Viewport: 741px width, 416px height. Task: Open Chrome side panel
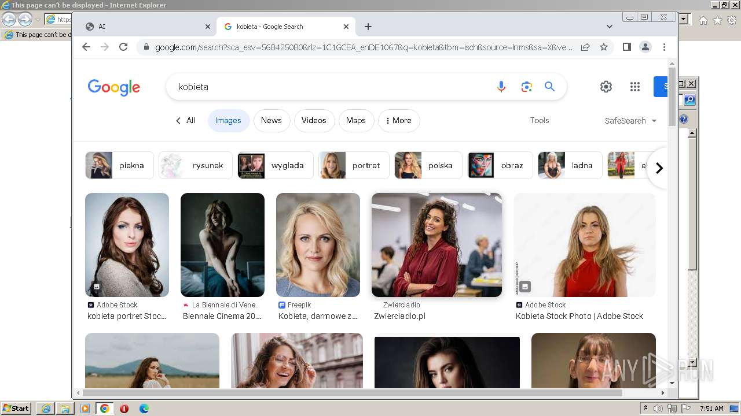[x=627, y=47]
